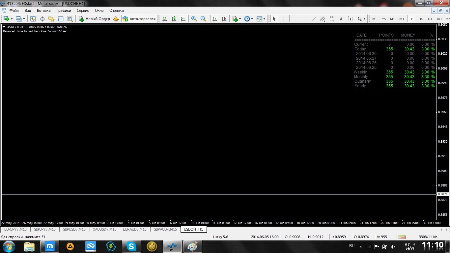Open the Сервис menu
450x253 pixels.
point(83,11)
